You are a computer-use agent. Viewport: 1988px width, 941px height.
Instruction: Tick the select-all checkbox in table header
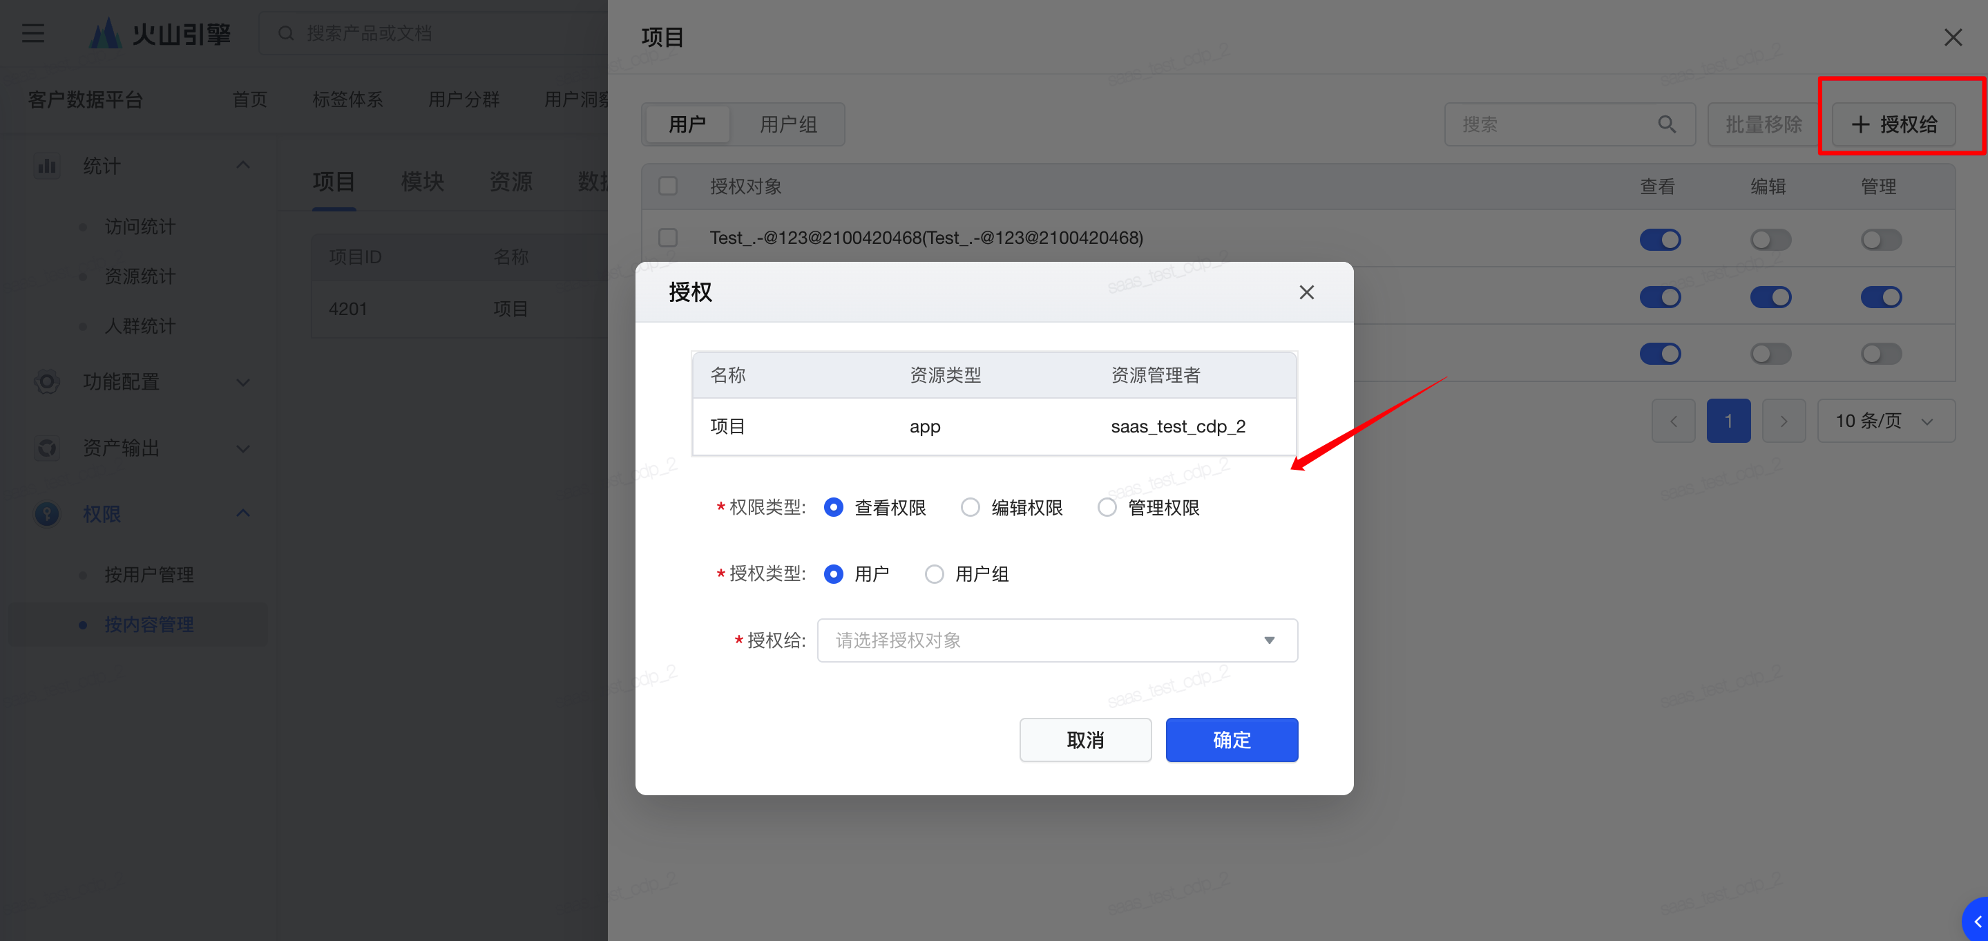(667, 186)
